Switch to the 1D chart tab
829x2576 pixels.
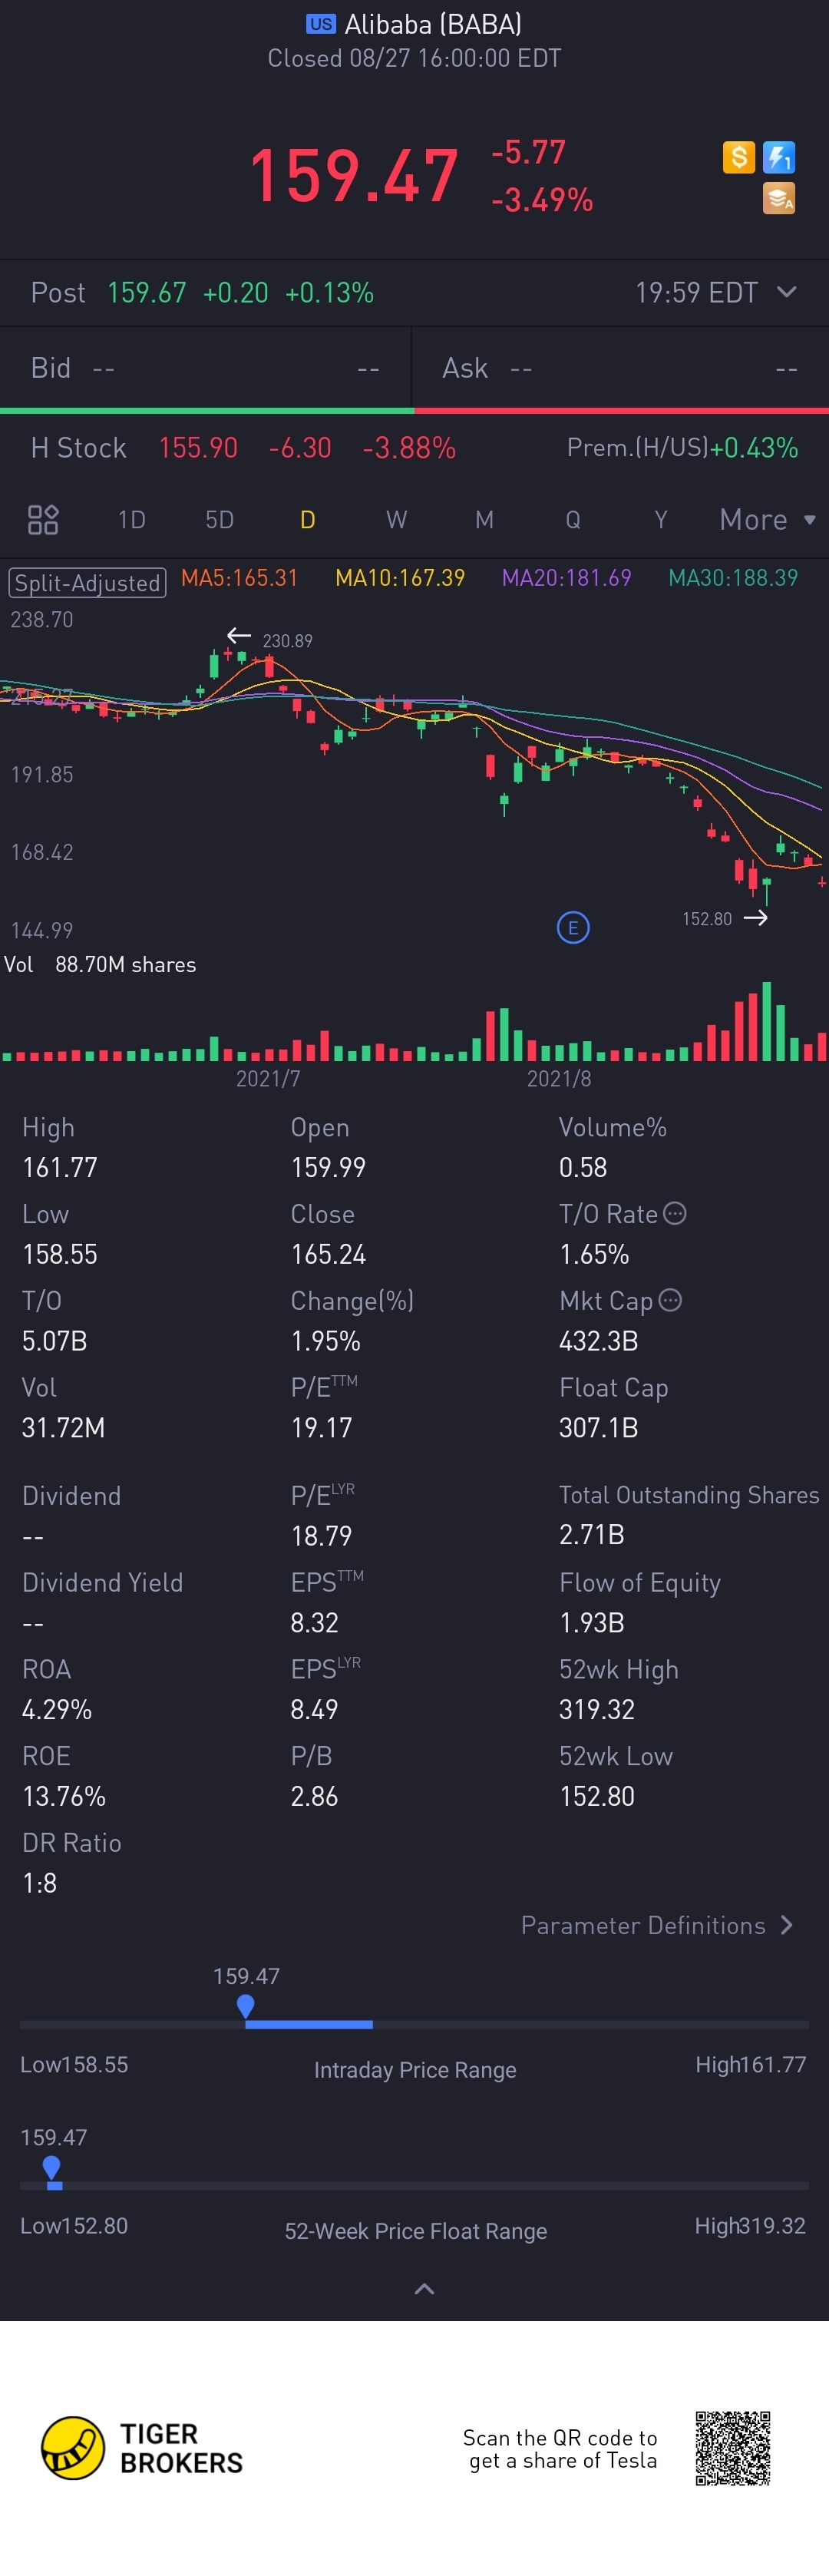point(132,519)
